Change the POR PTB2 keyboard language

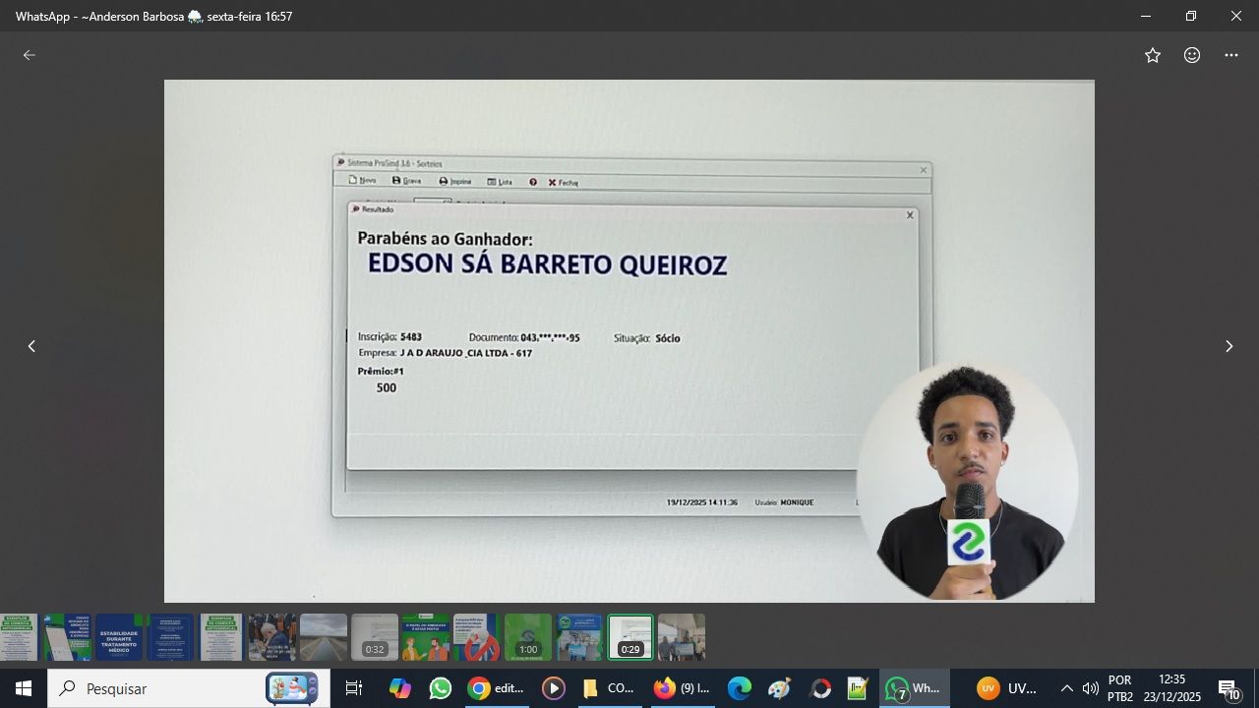pyautogui.click(x=1120, y=688)
